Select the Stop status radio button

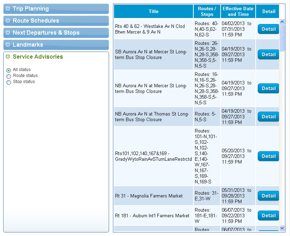(x=9, y=82)
